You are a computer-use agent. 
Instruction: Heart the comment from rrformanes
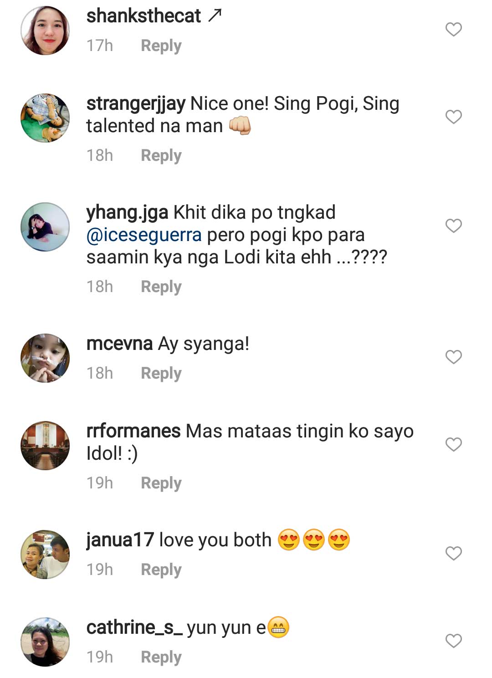coord(453,444)
